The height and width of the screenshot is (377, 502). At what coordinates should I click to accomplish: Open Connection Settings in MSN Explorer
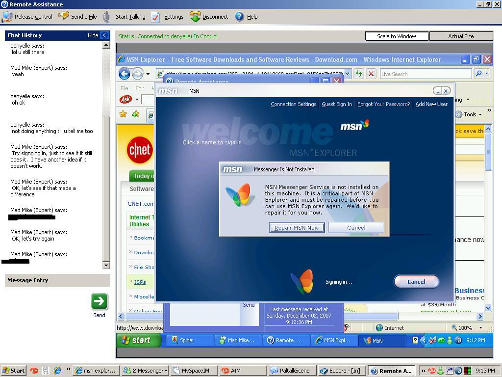pos(293,104)
